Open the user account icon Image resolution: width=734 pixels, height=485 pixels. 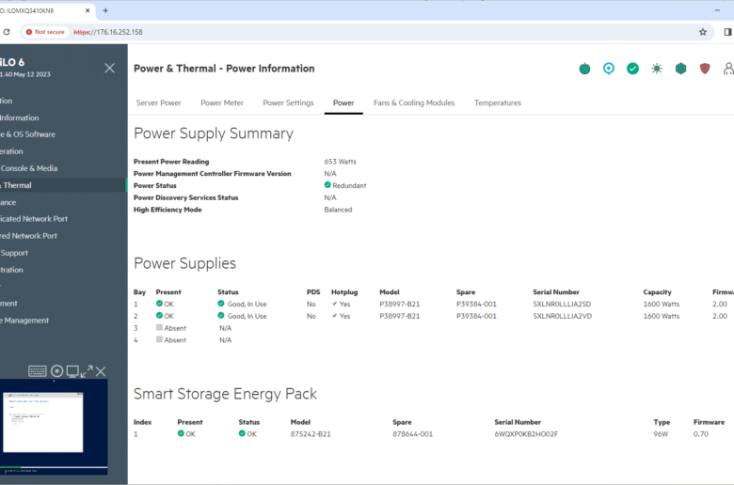coord(728,69)
